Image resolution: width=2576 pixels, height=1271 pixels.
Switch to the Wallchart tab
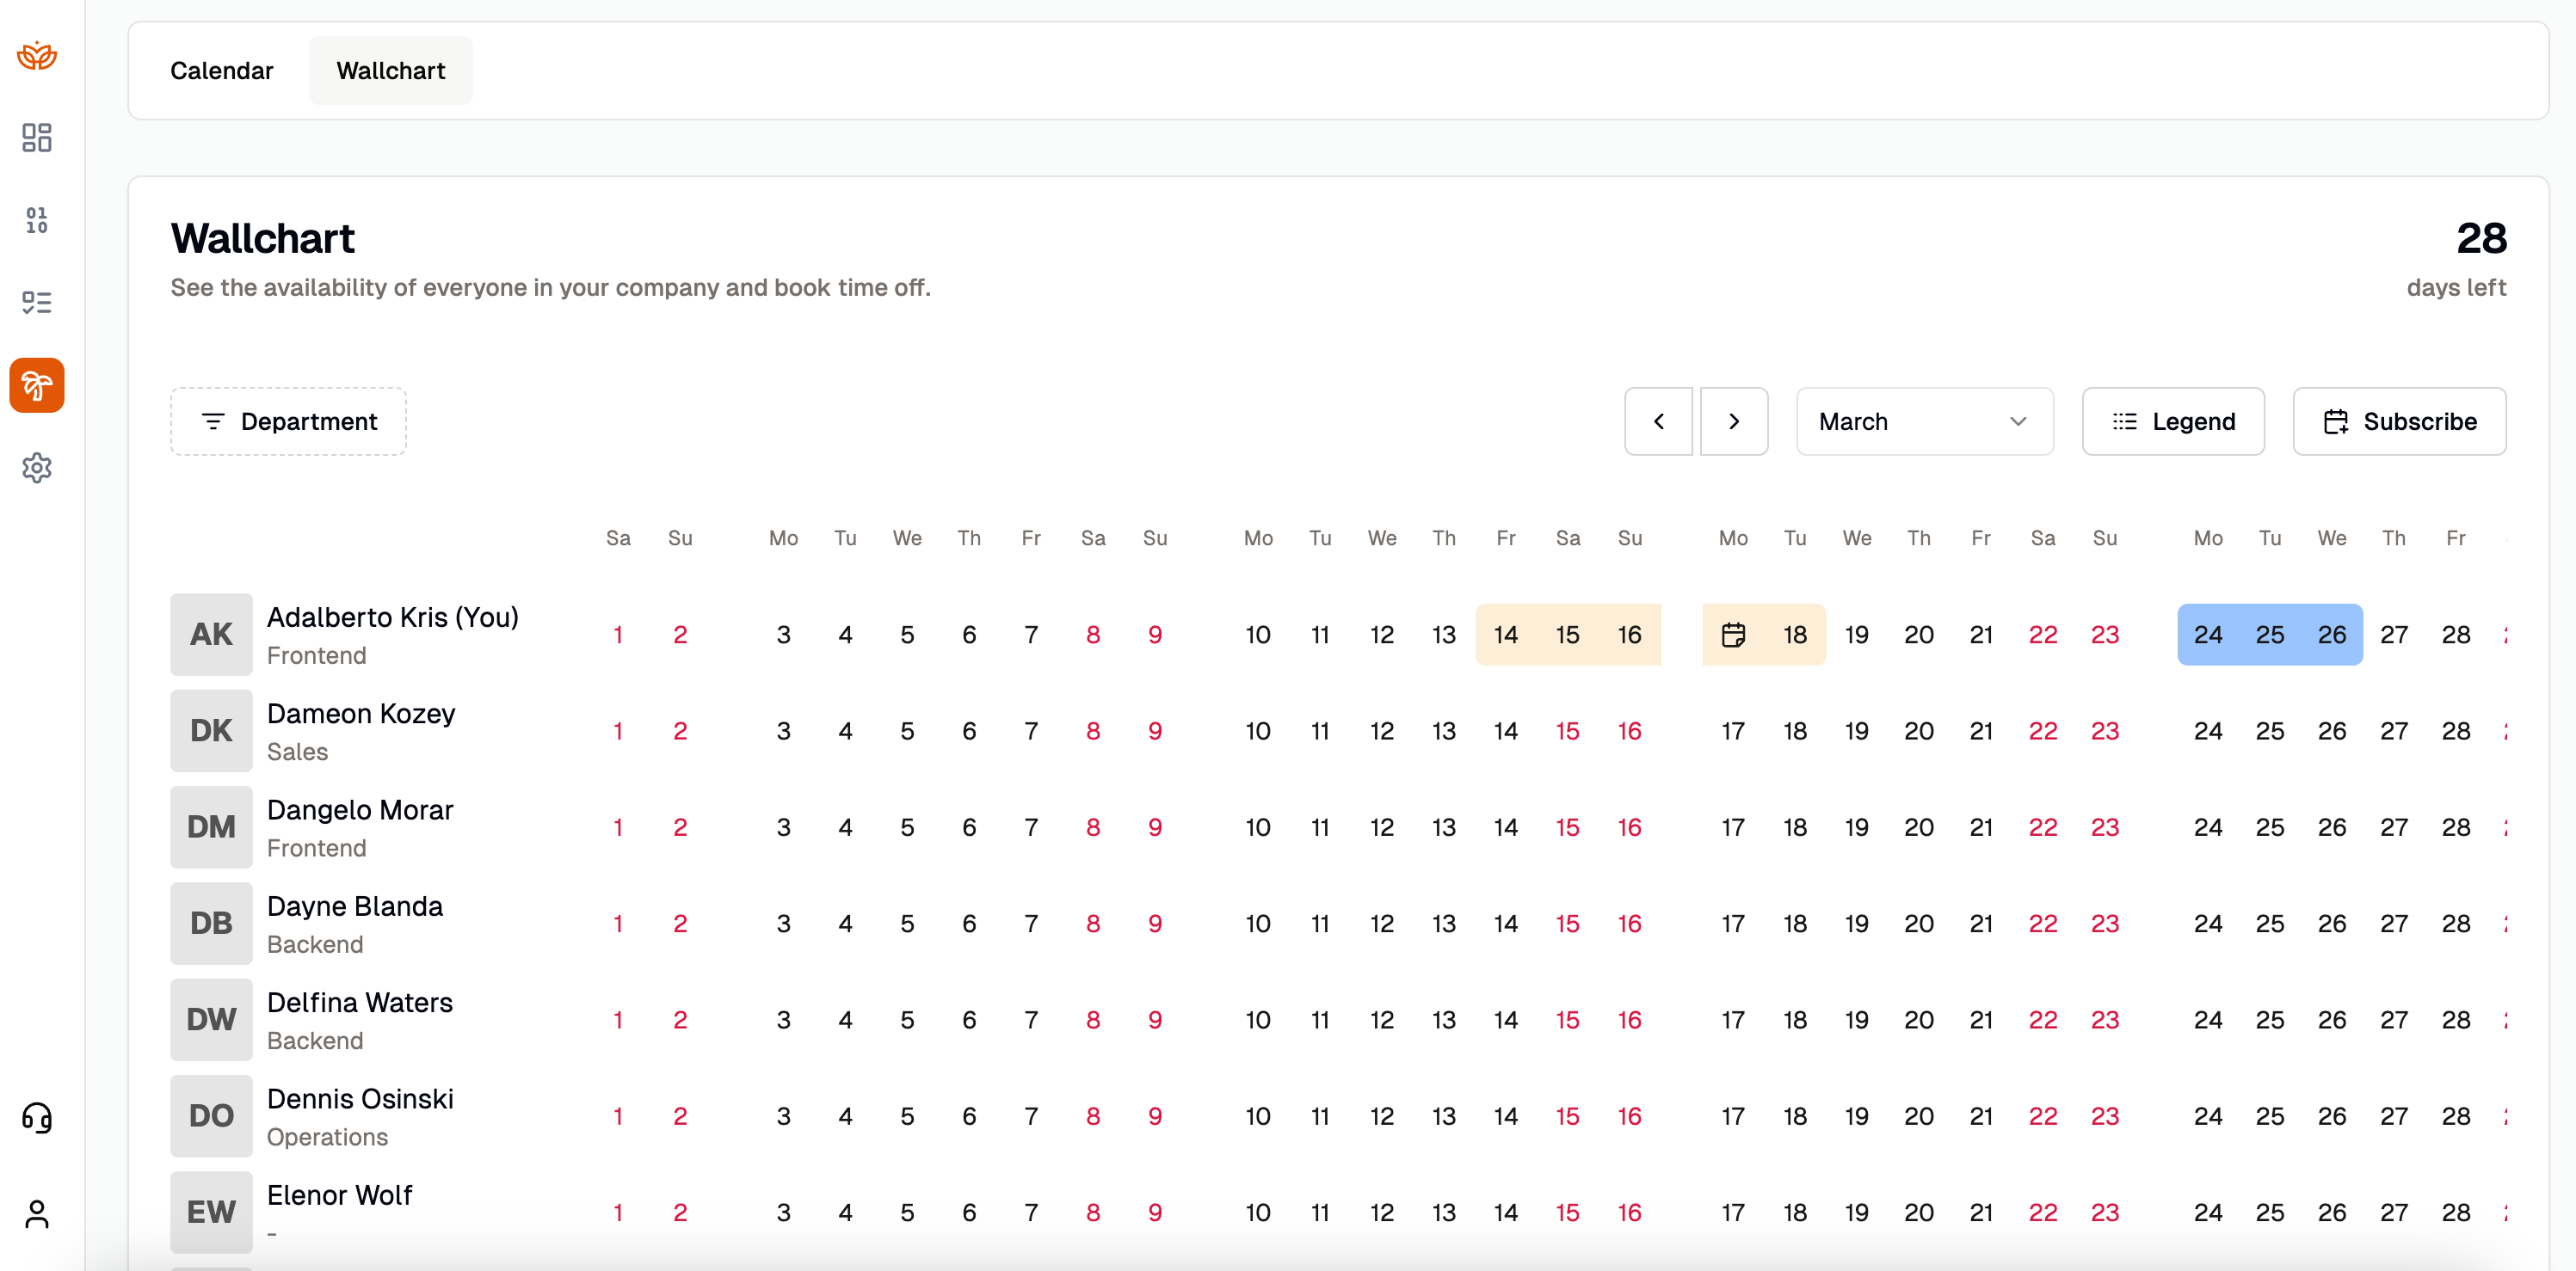391,71
